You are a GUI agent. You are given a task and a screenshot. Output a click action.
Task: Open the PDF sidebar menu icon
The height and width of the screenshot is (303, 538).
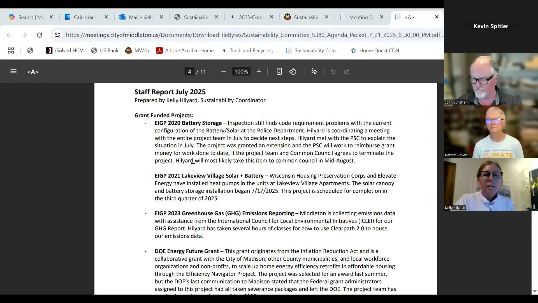[x=13, y=72]
